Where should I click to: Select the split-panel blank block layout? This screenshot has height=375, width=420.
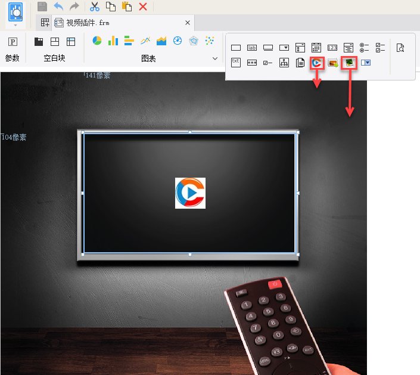click(55, 42)
